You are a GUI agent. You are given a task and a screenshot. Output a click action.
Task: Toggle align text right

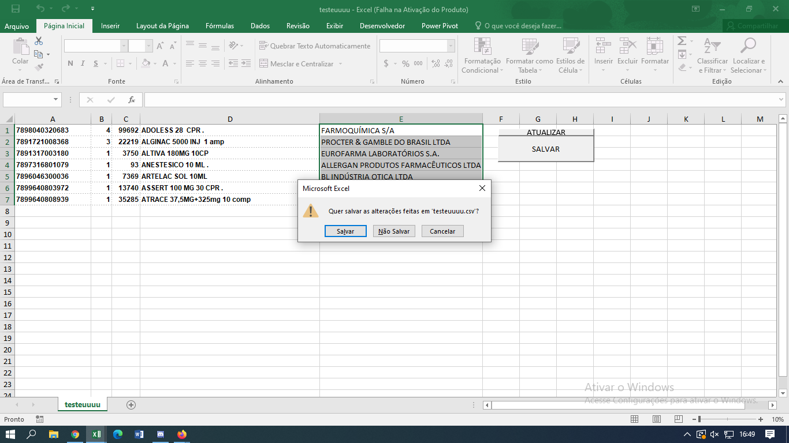click(x=215, y=63)
